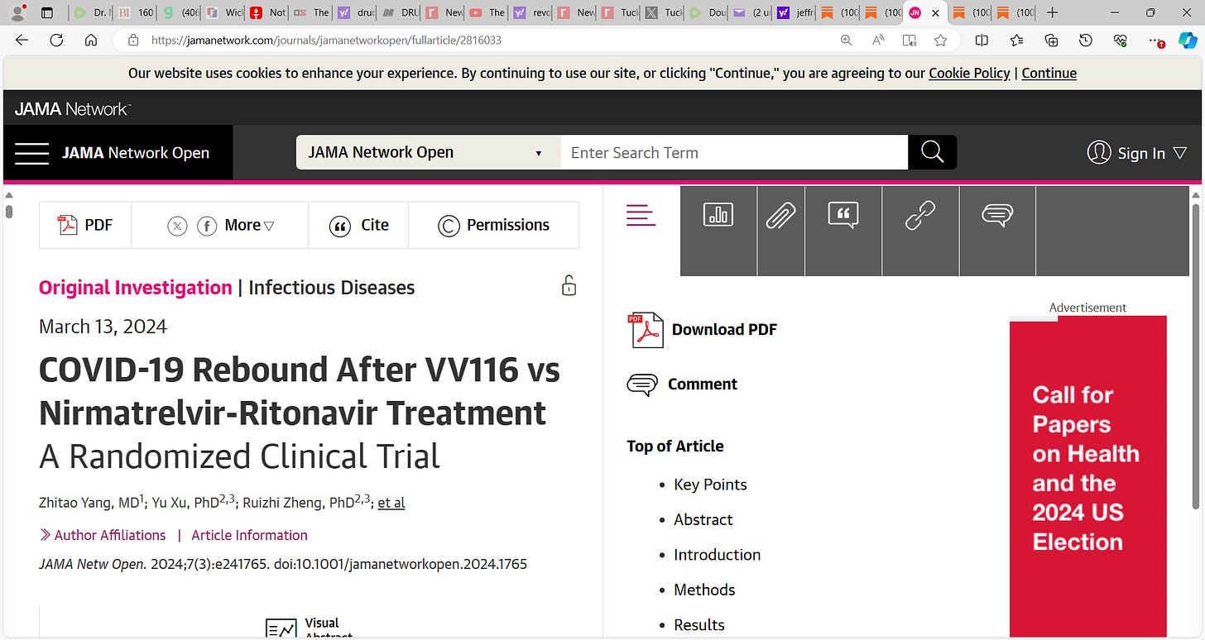Open Edge settings and more menu
This screenshot has height=640, width=1205.
[1156, 41]
